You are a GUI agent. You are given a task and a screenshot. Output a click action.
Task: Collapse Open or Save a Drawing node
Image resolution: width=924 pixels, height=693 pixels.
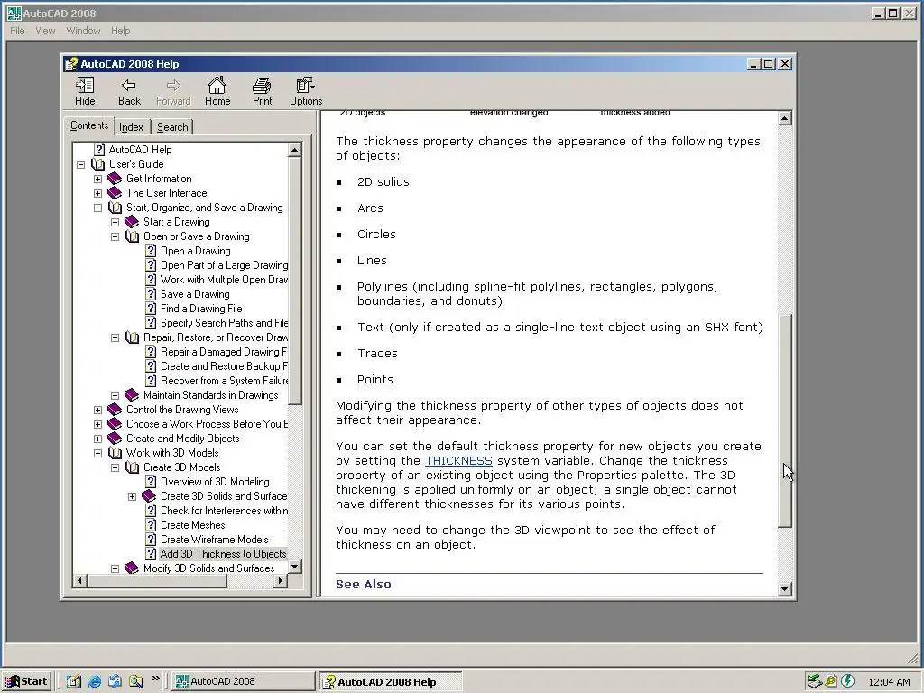coord(115,237)
